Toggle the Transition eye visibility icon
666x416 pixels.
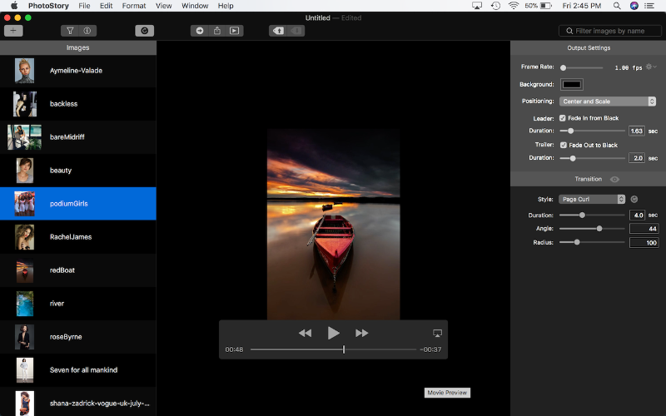[x=614, y=179]
